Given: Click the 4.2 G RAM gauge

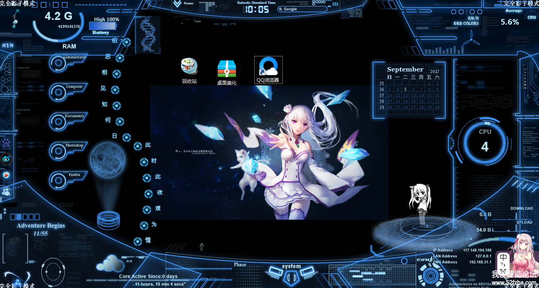Looking at the screenshot, I should tap(58, 22).
